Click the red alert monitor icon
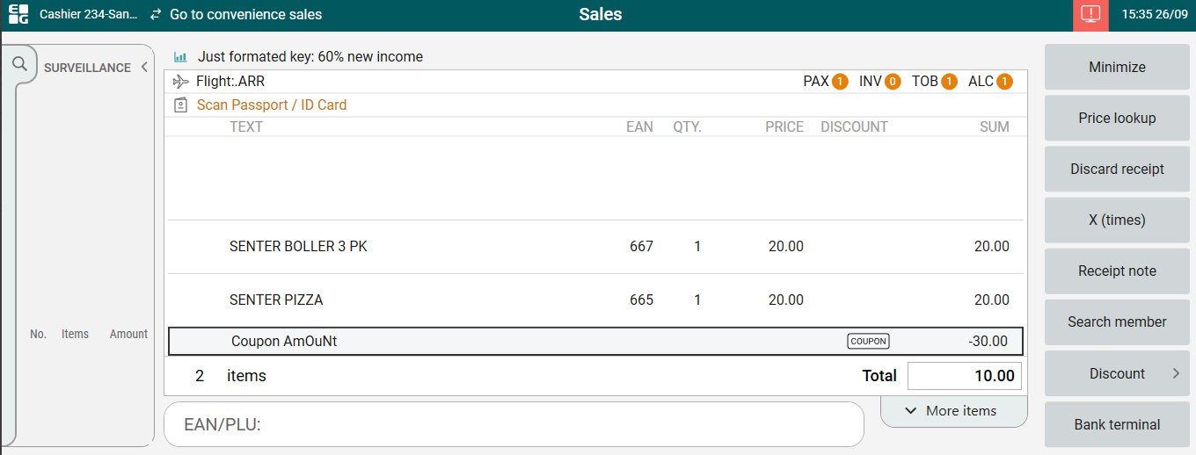1196x455 pixels. (x=1090, y=15)
